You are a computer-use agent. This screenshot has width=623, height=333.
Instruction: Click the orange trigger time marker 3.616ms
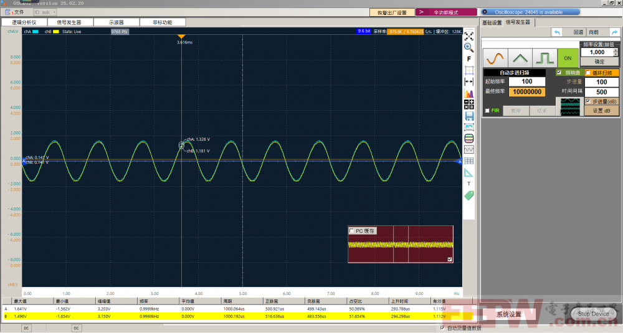[181, 37]
